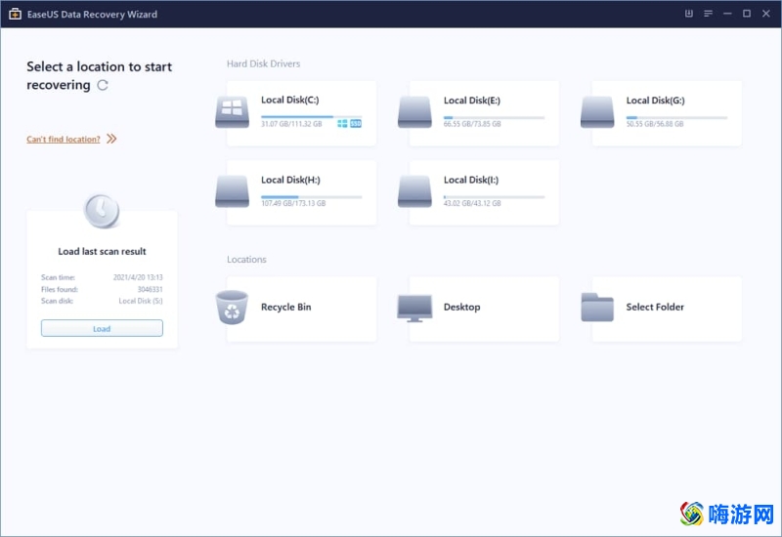Open the menu lines icon in title bar
This screenshot has width=782, height=537.
[x=708, y=14]
